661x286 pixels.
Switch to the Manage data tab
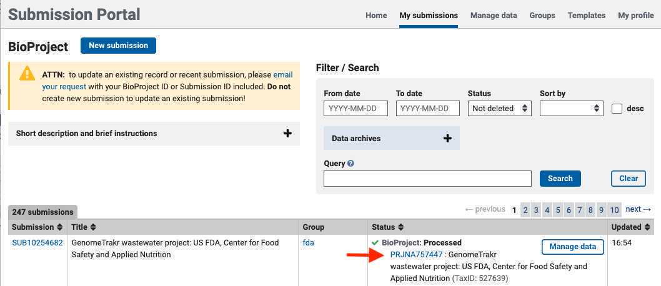494,16
